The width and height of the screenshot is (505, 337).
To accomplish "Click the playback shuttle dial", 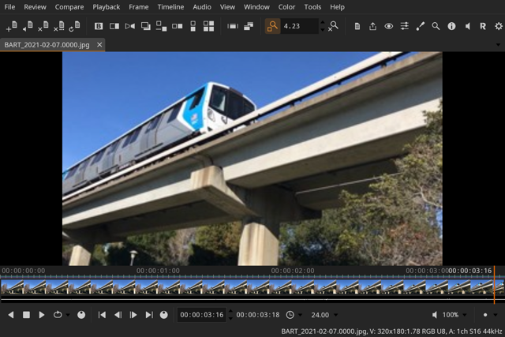I will [x=81, y=315].
